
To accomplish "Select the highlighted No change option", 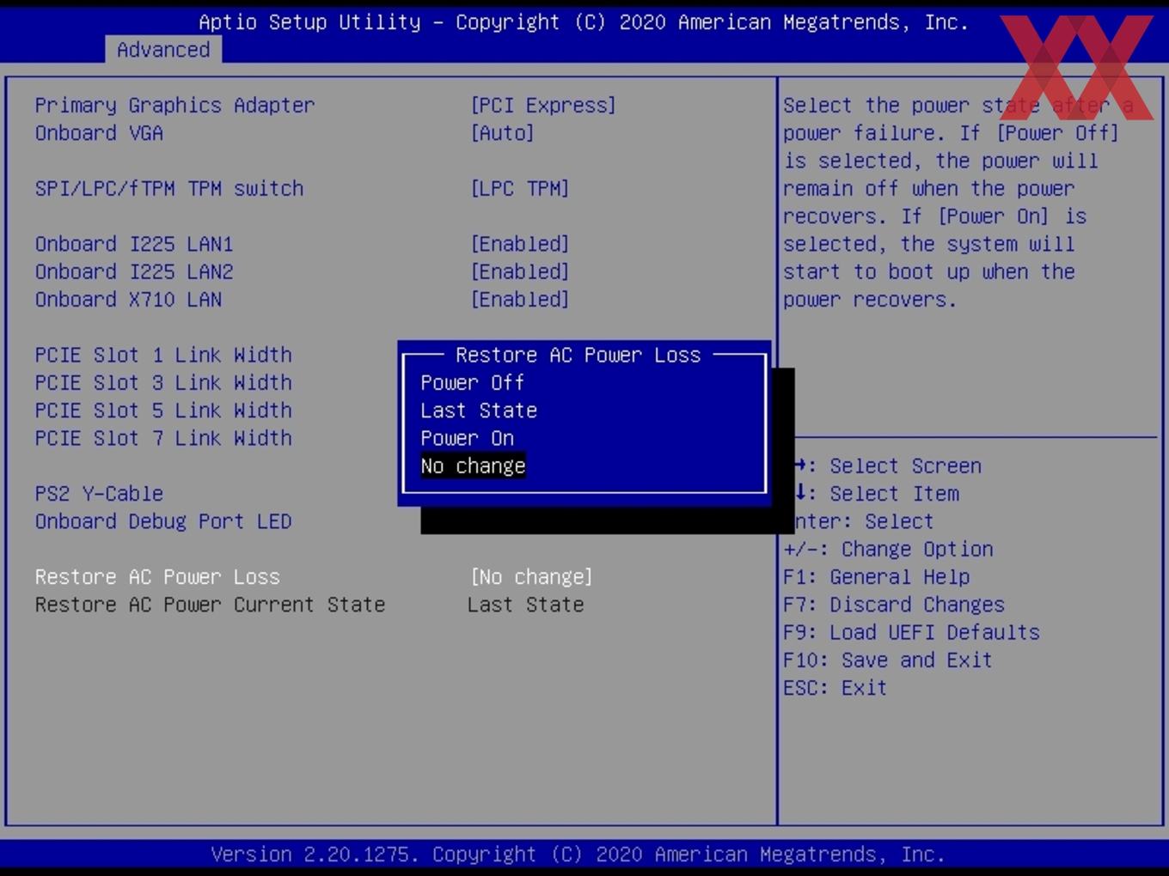I will coord(473,465).
